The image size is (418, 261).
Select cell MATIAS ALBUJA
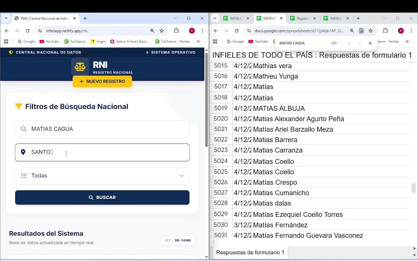(x=330, y=108)
